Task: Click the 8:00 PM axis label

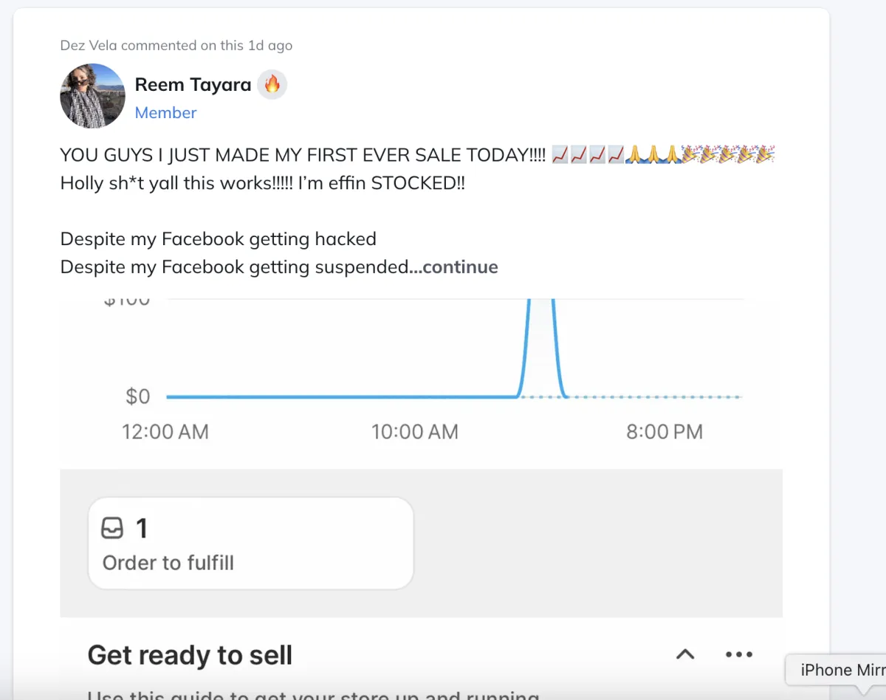Action: click(x=664, y=432)
